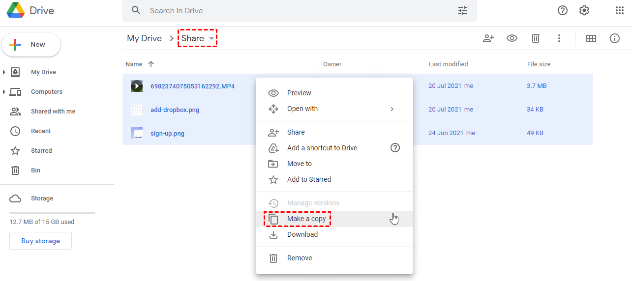
Task: Choose Make a copy from context menu
Action: [306, 219]
